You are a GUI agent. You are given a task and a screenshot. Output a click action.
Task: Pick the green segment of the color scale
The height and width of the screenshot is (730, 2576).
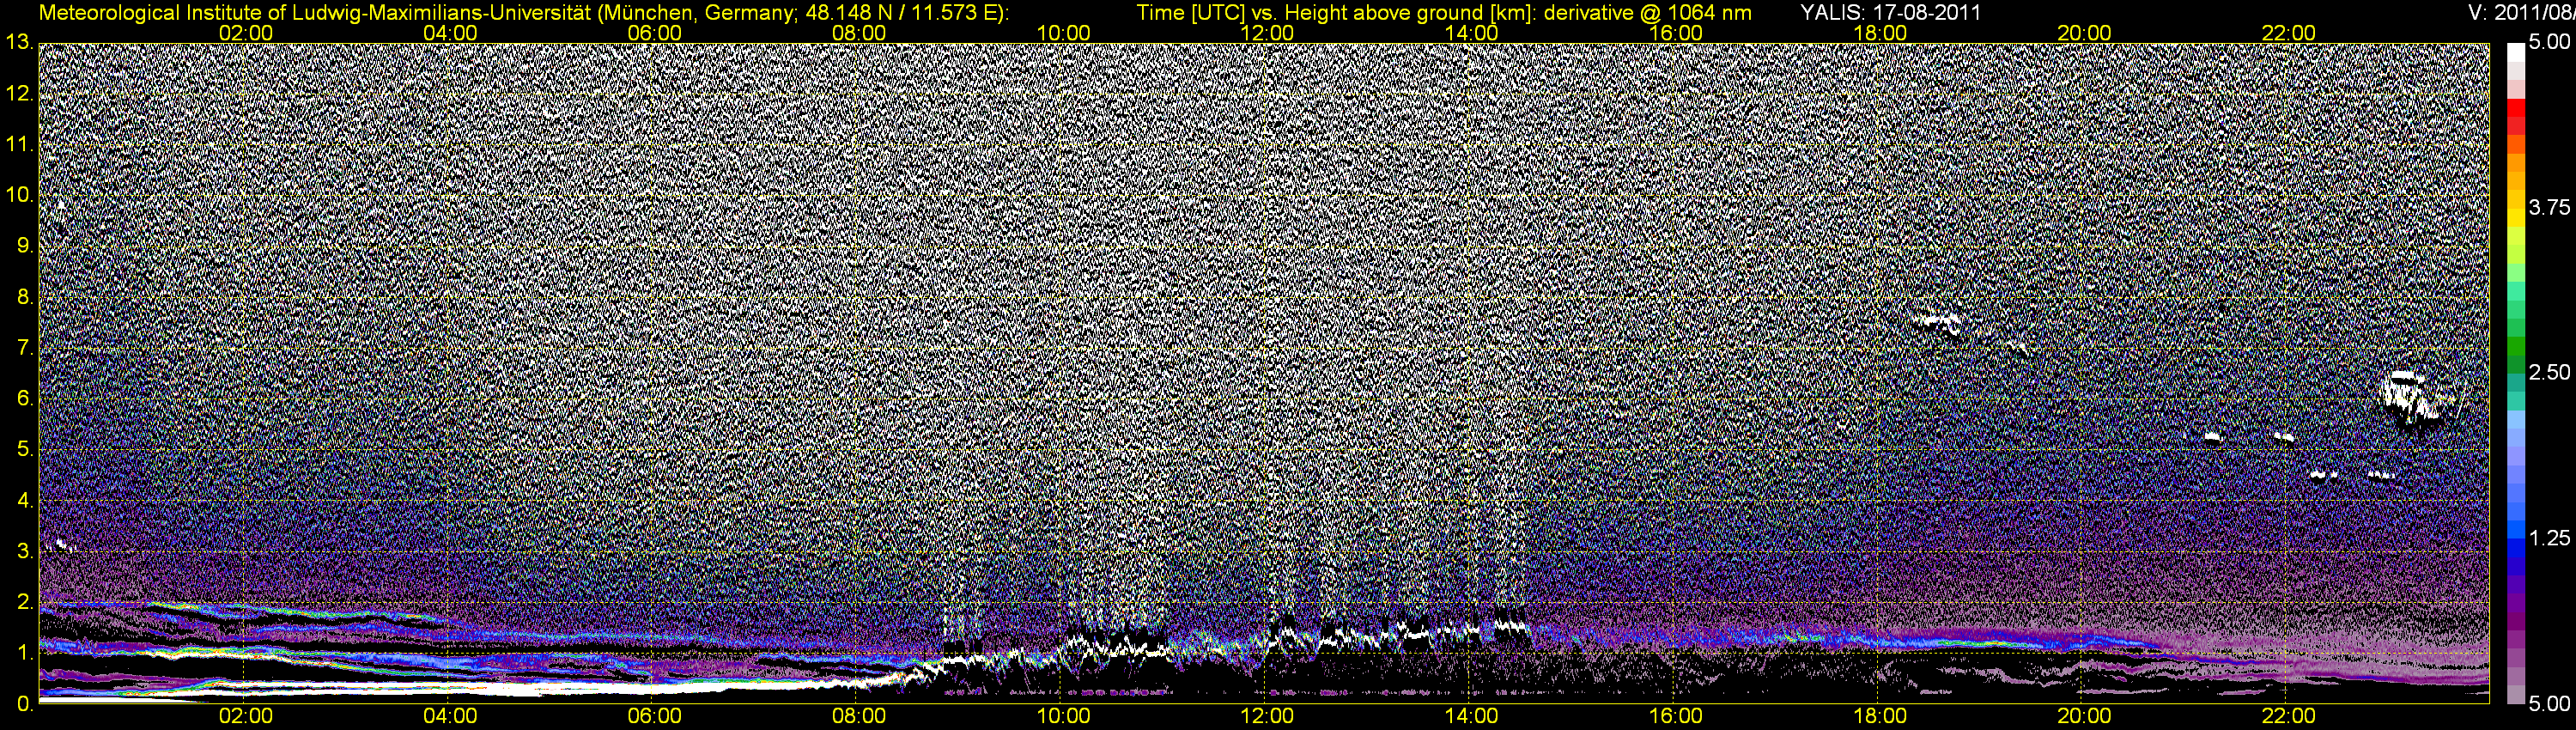pos(2515,345)
